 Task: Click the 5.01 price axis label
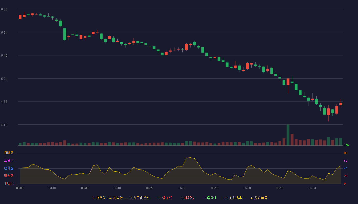pos(4,79)
